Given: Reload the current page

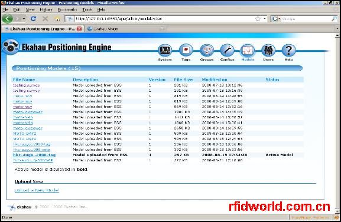Looking at the screenshot, I should 33,19.
